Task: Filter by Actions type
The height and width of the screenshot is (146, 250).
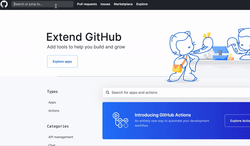Action: click(x=54, y=111)
